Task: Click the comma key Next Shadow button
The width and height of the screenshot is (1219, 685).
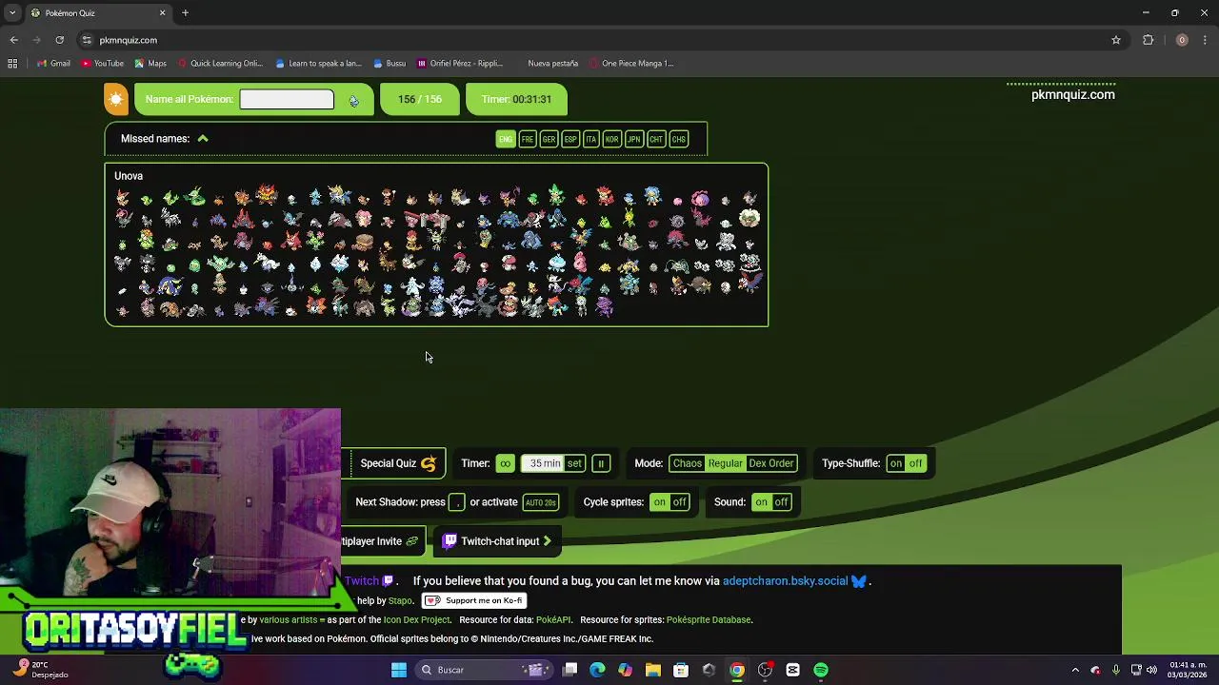Action: pos(457,502)
